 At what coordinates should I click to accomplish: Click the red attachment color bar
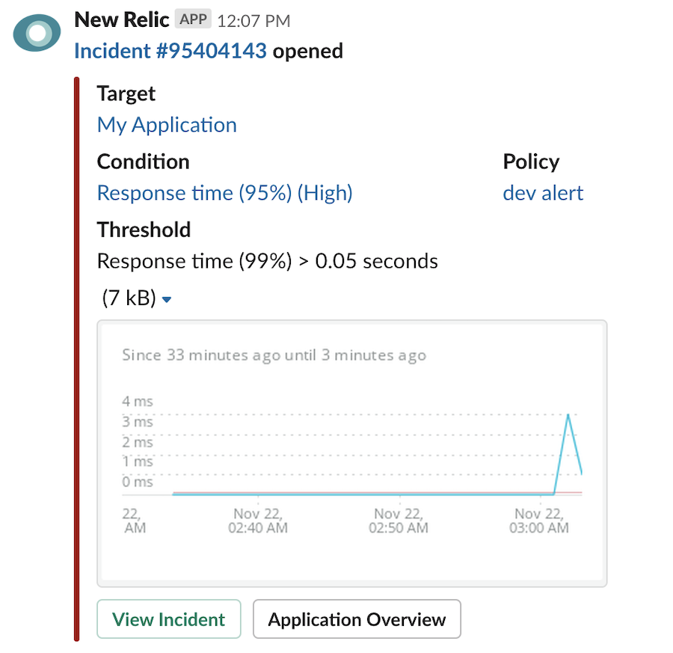point(76,359)
